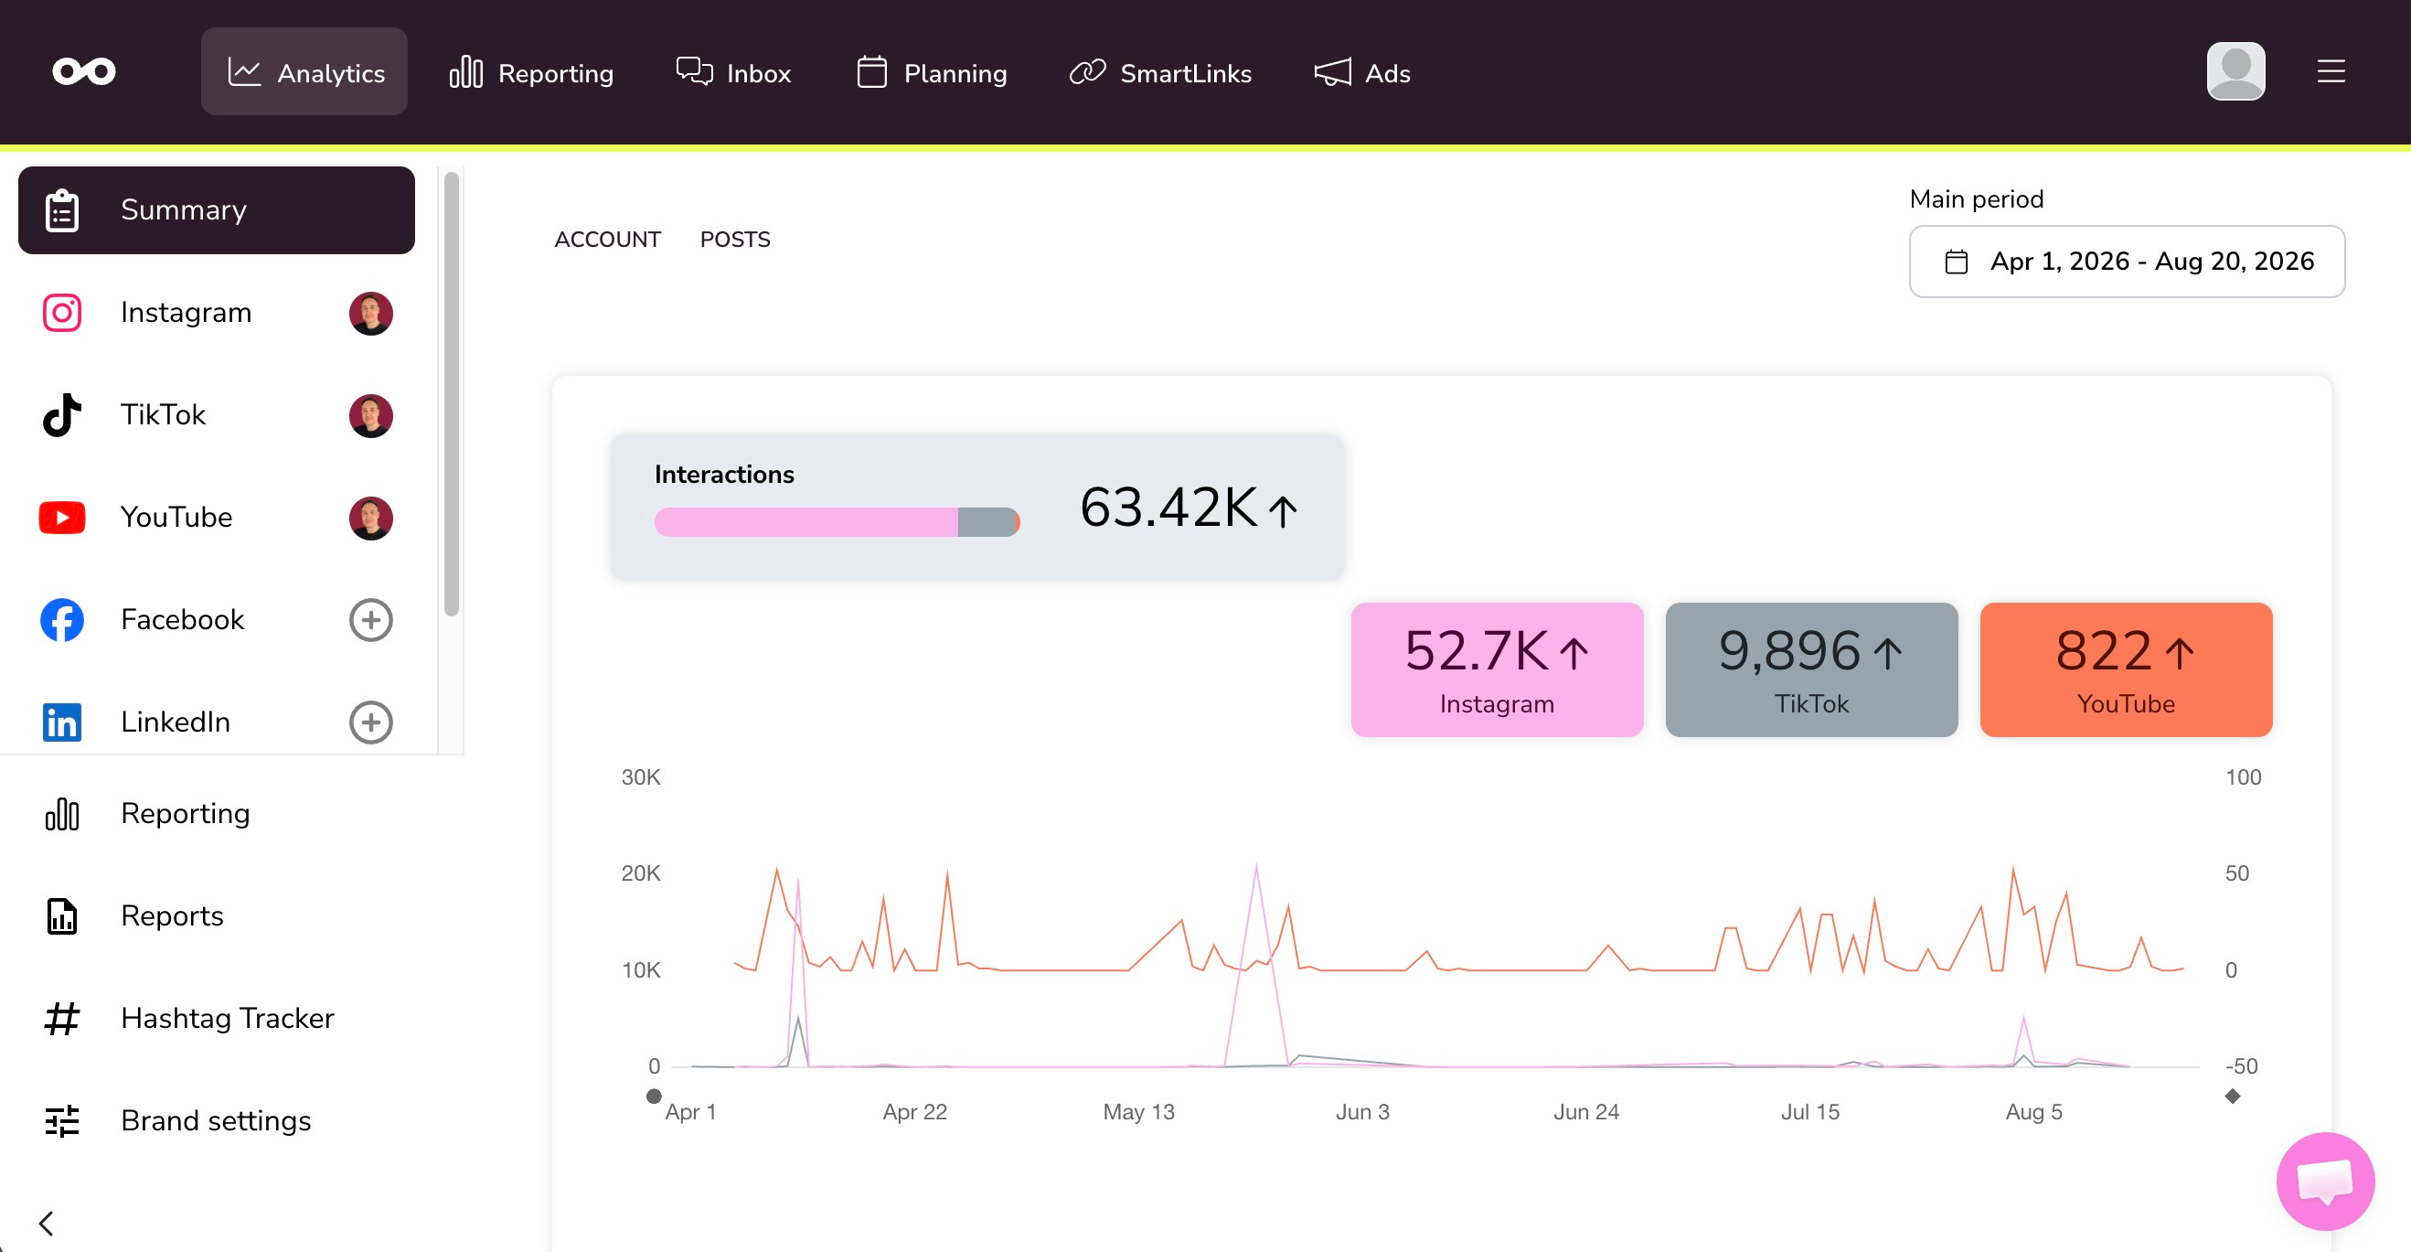Open the hamburger menu

[2331, 71]
